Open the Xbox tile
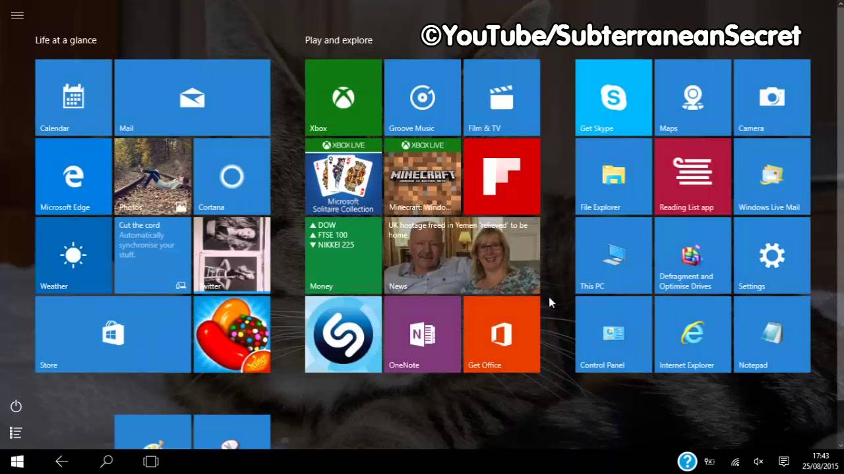Viewport: 844px width, 474px height. 343,97
